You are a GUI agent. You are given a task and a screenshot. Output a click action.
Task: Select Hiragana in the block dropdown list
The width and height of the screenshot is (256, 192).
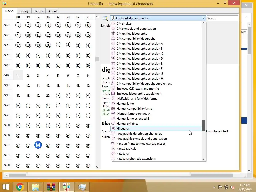(156, 129)
